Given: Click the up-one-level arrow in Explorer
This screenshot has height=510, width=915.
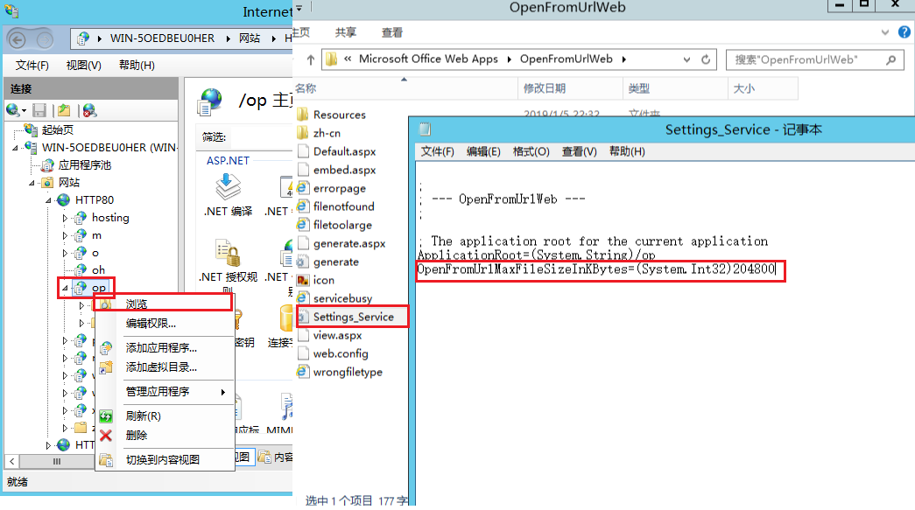Looking at the screenshot, I should [x=311, y=59].
